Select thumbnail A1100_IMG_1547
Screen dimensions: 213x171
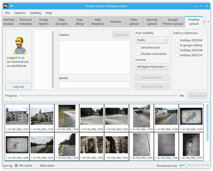coord(191,146)
